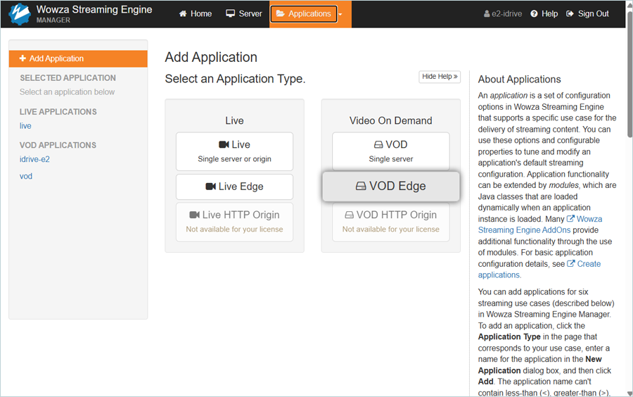
Task: Click the disabled Live HTTP Origin option
Action: pyautogui.click(x=234, y=222)
